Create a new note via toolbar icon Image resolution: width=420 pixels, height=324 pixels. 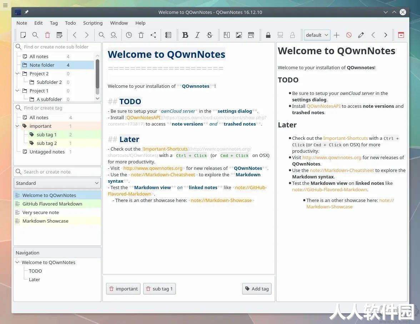click(23, 35)
